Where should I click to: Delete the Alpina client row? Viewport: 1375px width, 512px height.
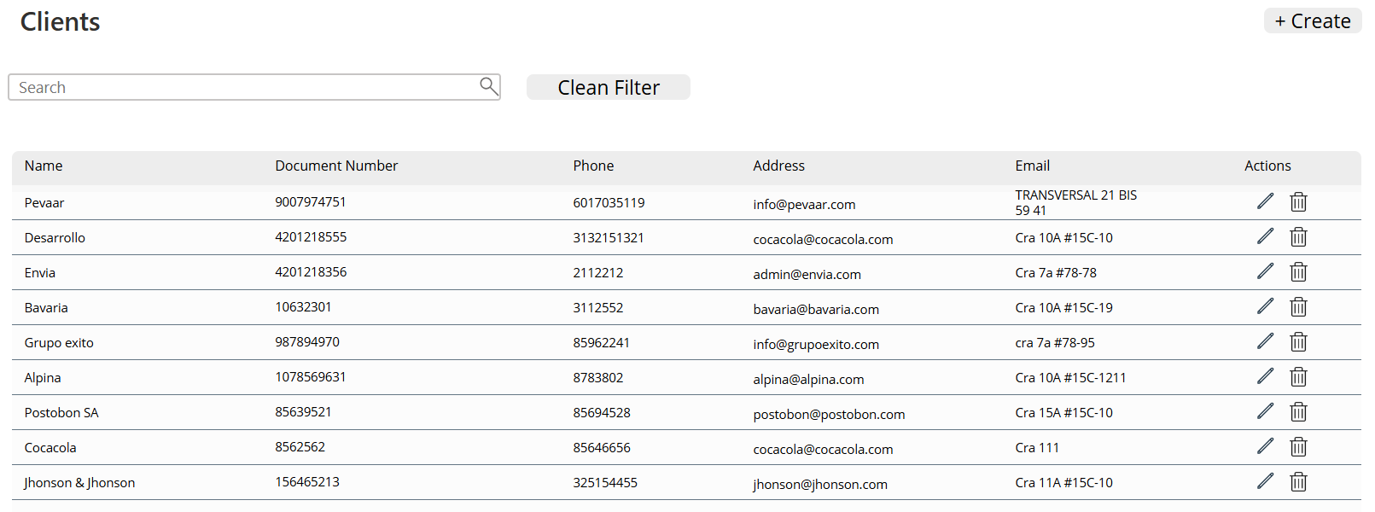(x=1298, y=376)
